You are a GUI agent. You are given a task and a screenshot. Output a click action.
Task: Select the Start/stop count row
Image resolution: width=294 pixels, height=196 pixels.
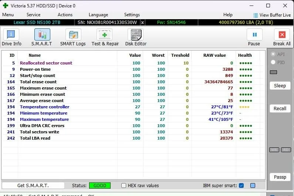pyautogui.click(x=133, y=76)
